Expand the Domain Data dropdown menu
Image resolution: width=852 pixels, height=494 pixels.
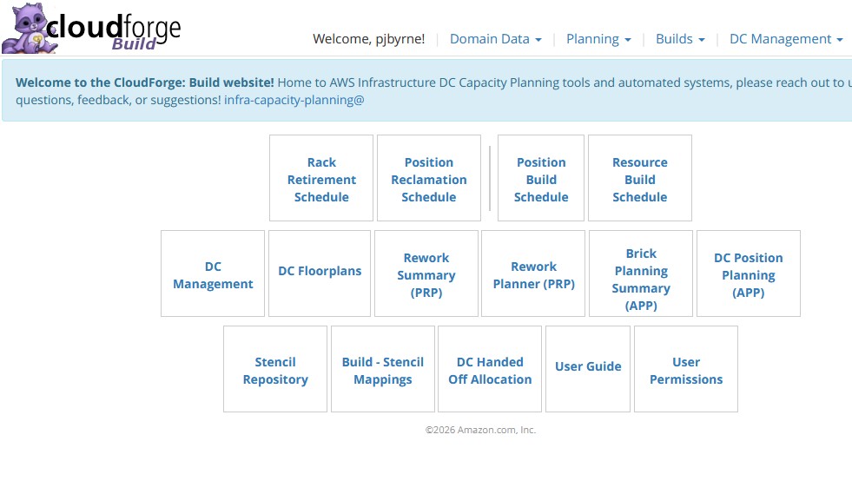pos(495,39)
